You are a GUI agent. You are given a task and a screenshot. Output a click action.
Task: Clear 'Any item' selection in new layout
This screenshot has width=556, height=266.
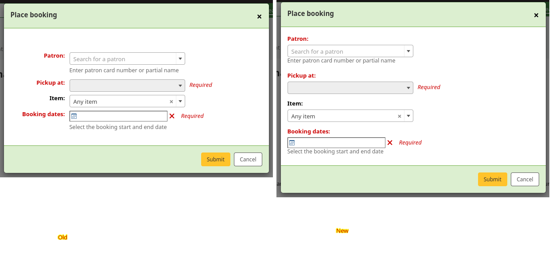[399, 116]
